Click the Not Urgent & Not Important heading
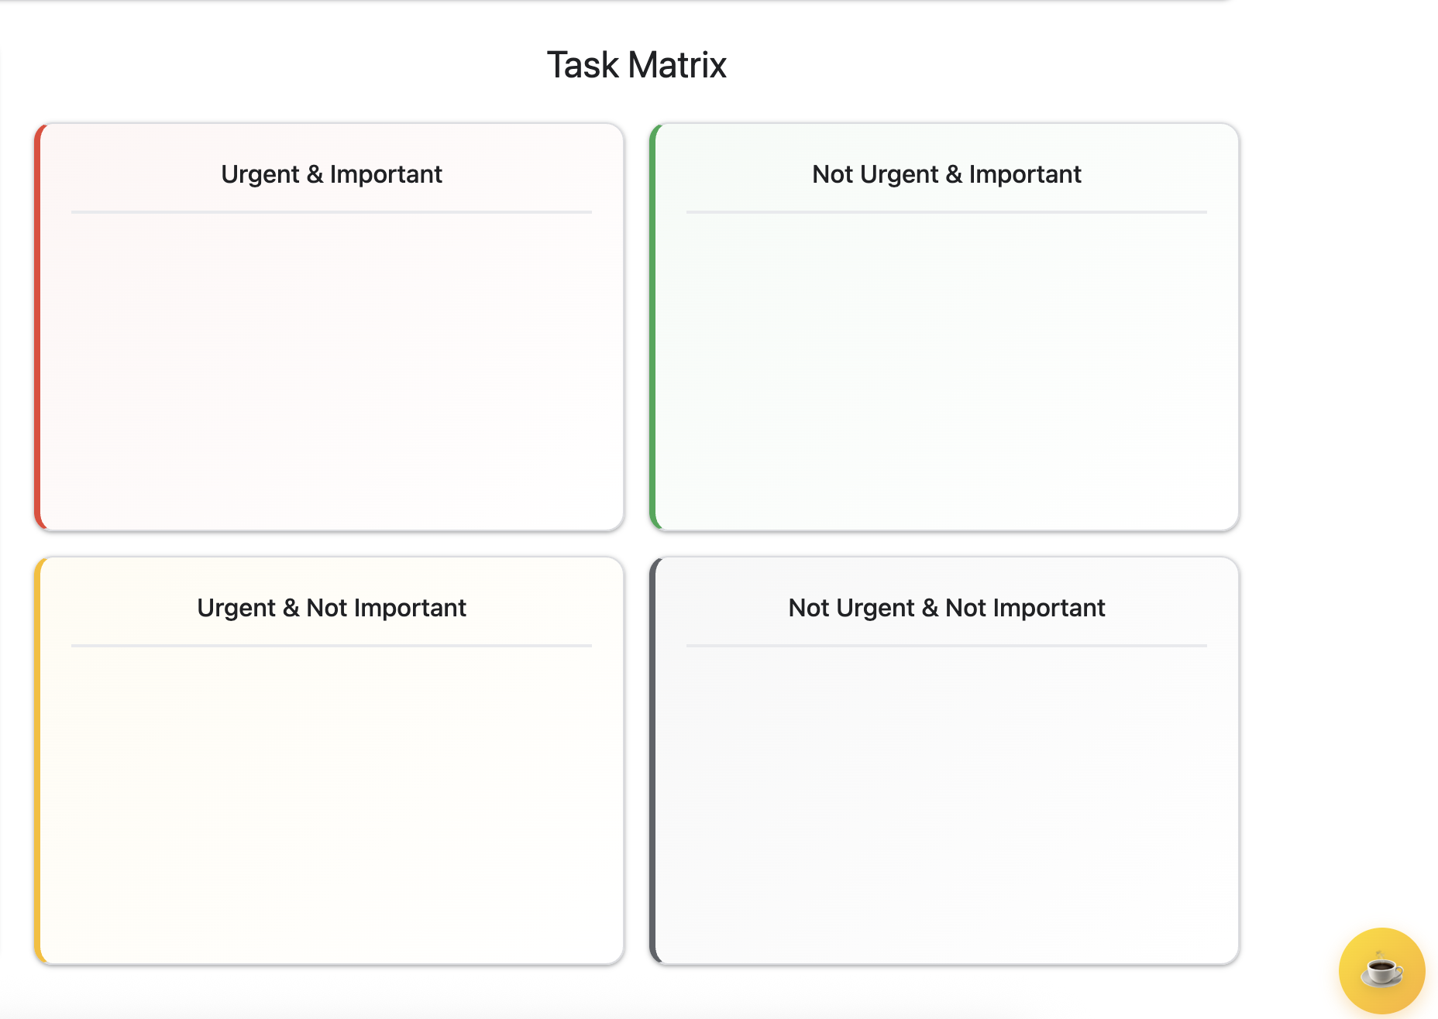The width and height of the screenshot is (1438, 1019). click(946, 608)
